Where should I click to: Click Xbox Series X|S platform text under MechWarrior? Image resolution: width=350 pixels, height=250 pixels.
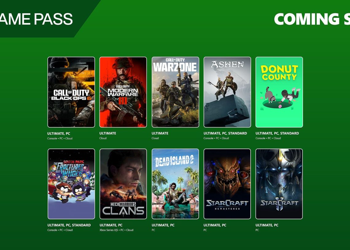pos(109,230)
